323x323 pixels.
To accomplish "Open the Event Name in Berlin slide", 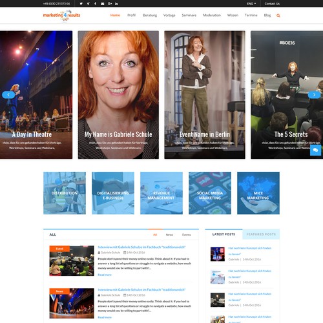I will pos(205,95).
